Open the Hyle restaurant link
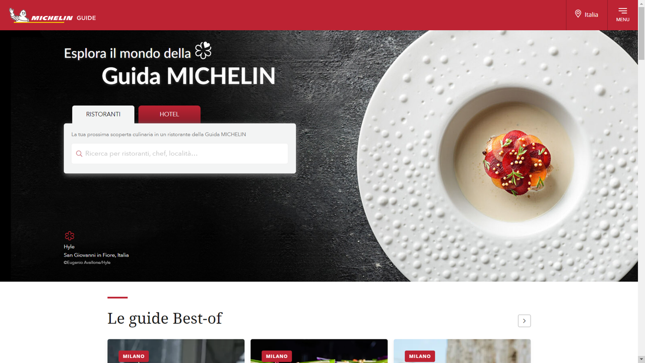The image size is (645, 363). click(x=69, y=247)
